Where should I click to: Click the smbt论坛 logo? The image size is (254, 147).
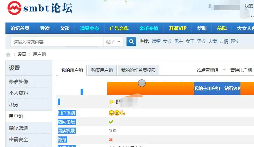40,8
